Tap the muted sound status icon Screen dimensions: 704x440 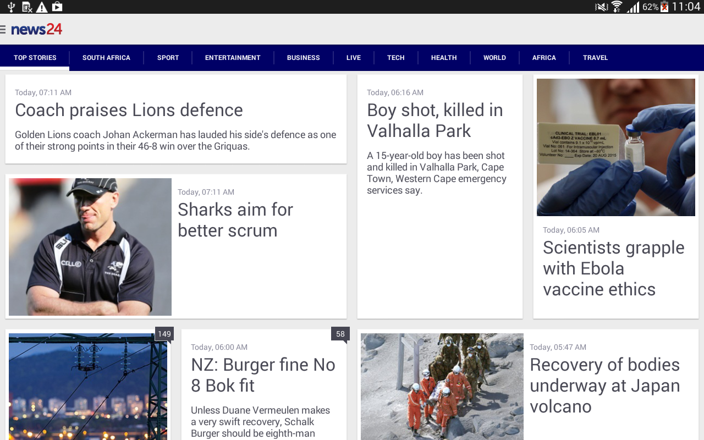click(x=601, y=7)
